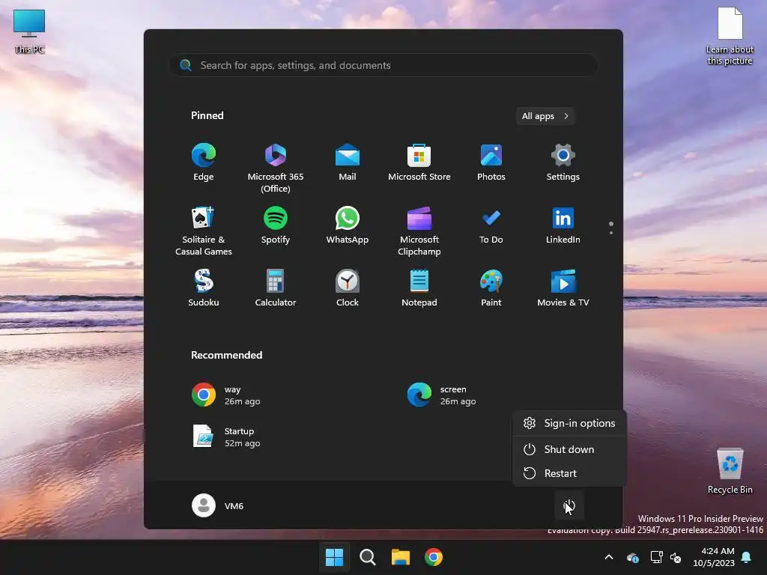Launch the Photos app
The height and width of the screenshot is (575, 767).
[x=491, y=162]
